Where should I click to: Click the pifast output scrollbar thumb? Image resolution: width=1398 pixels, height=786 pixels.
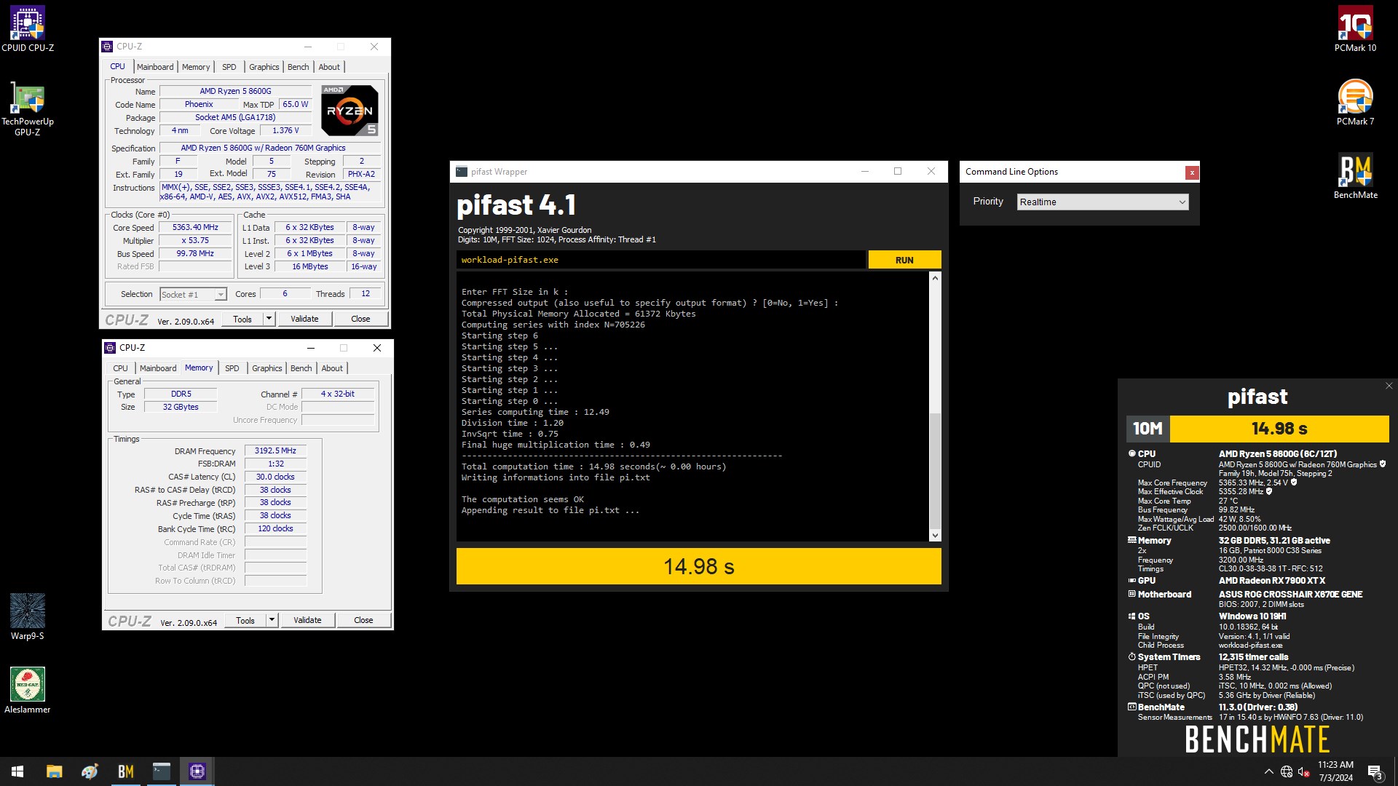coord(935,470)
